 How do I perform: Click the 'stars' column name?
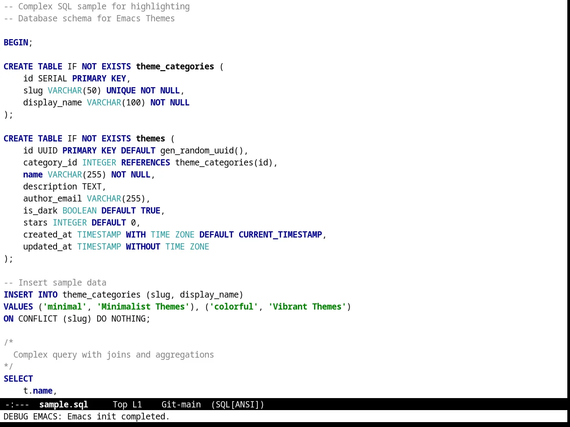(36, 222)
